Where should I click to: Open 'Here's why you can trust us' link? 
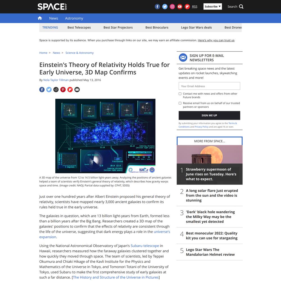pyautogui.click(x=216, y=40)
